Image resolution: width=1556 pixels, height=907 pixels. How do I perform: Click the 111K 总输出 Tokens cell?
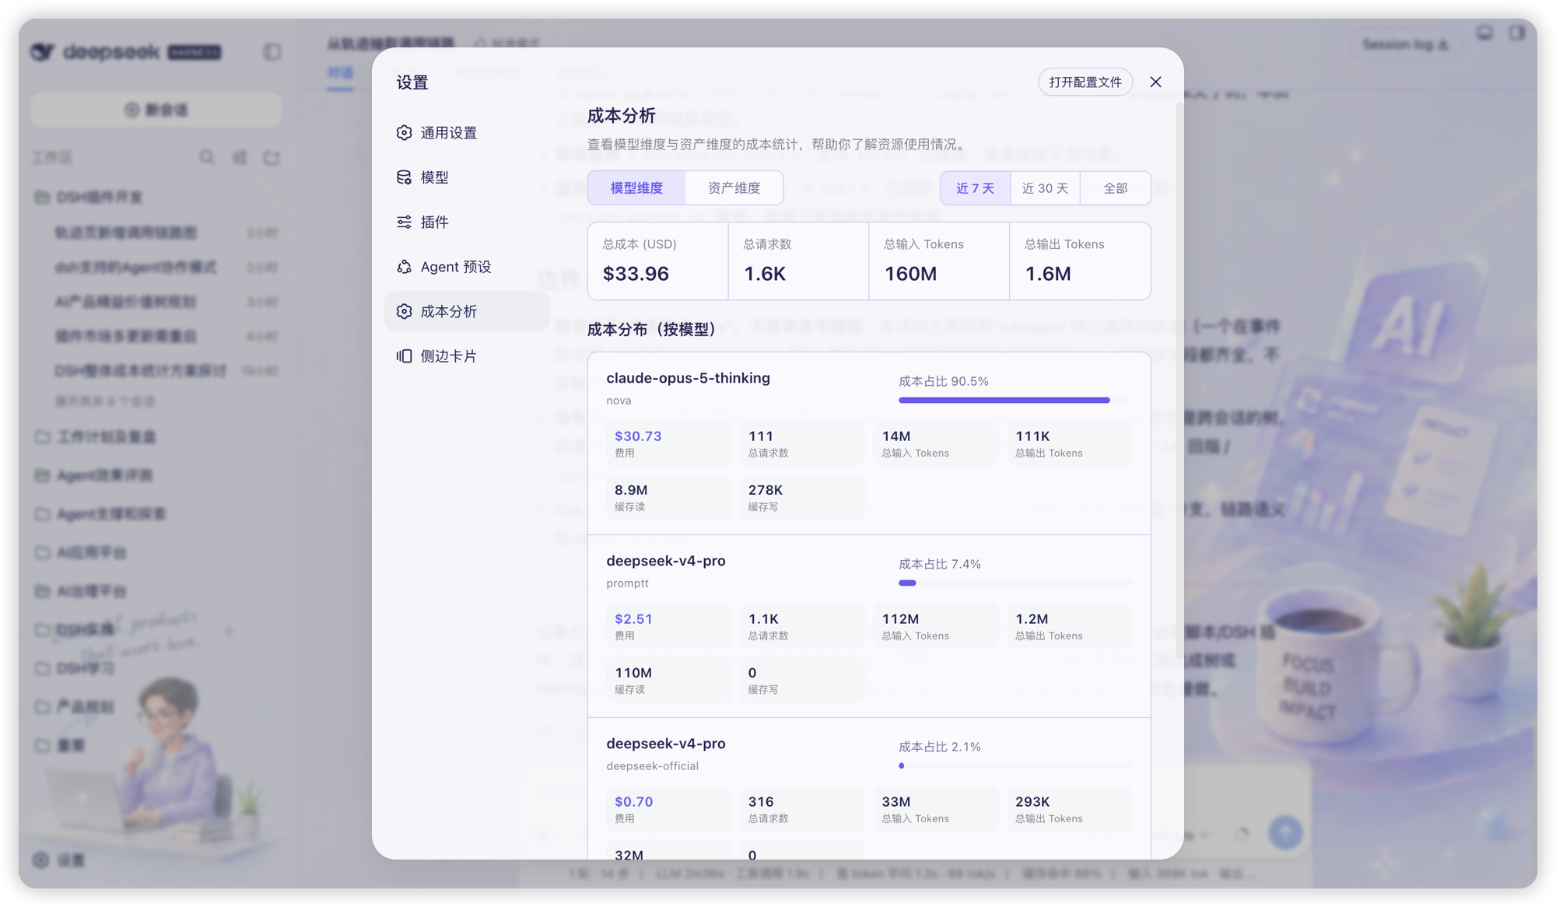pyautogui.click(x=1069, y=443)
